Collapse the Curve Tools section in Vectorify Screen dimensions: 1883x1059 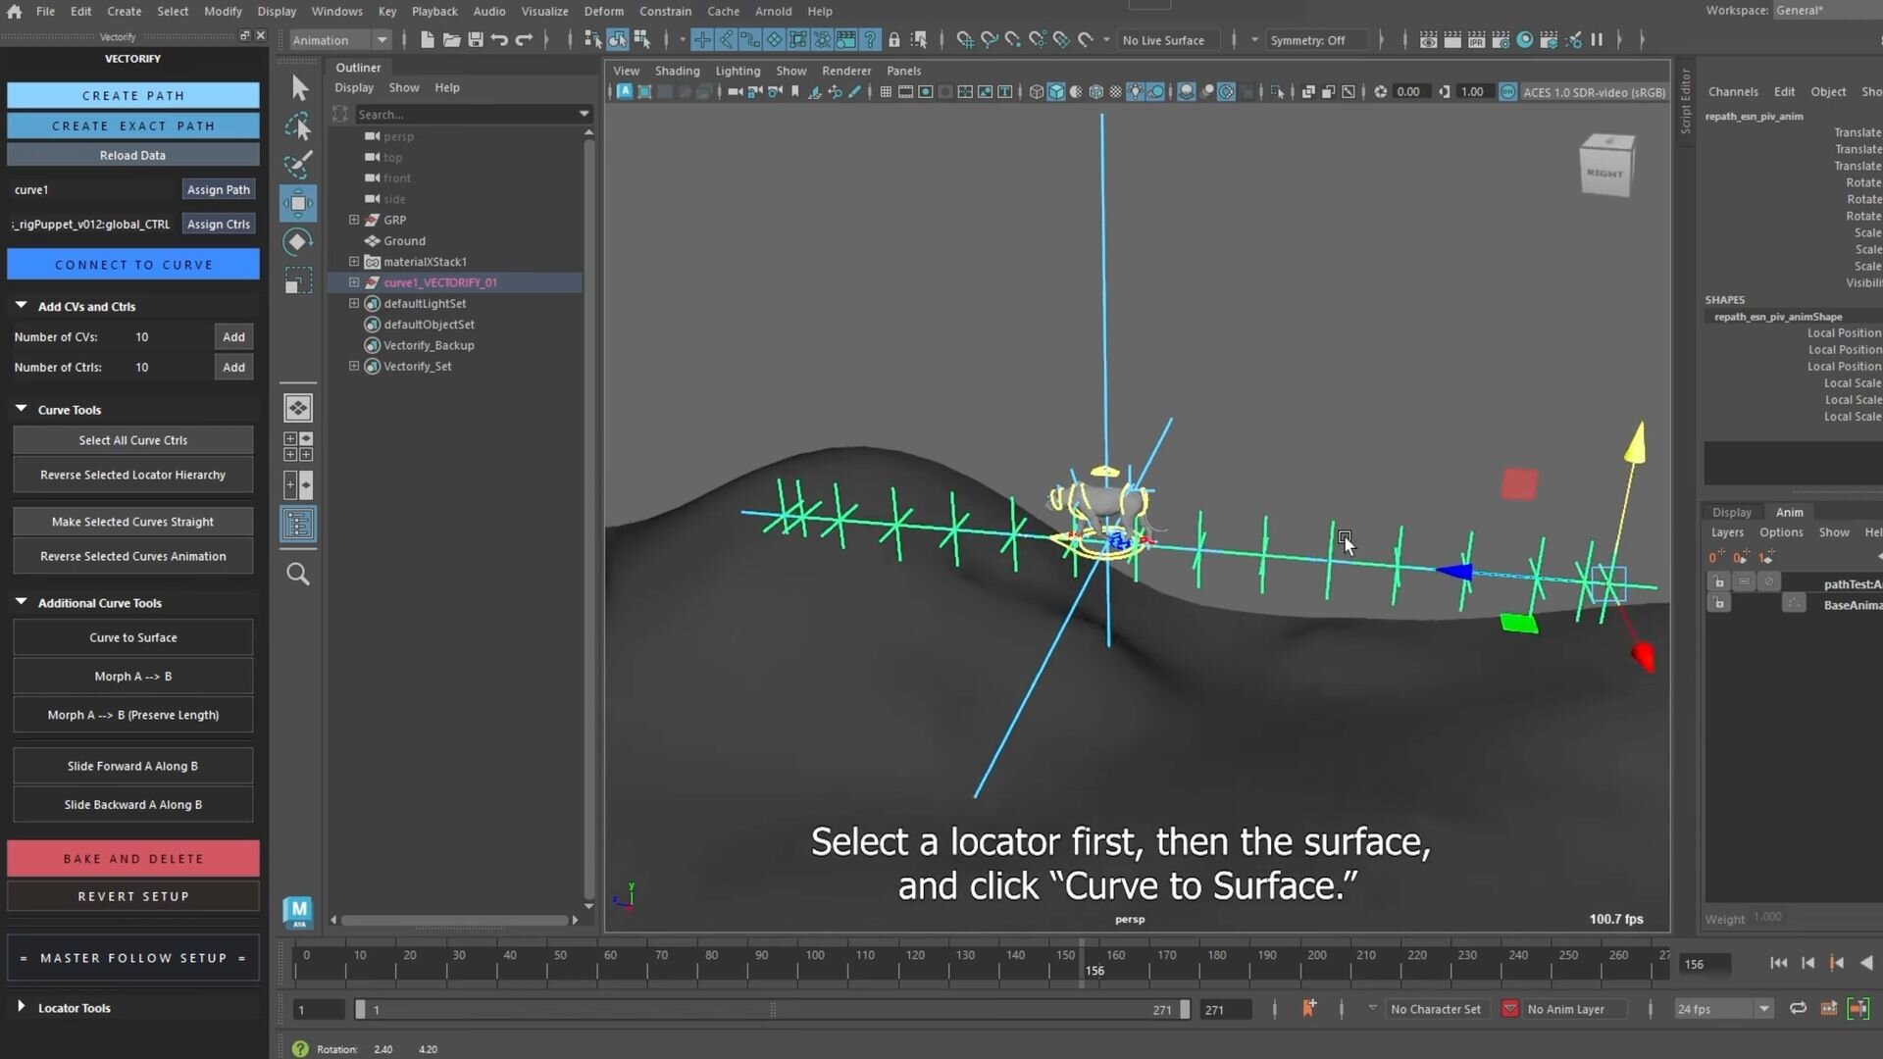(22, 409)
